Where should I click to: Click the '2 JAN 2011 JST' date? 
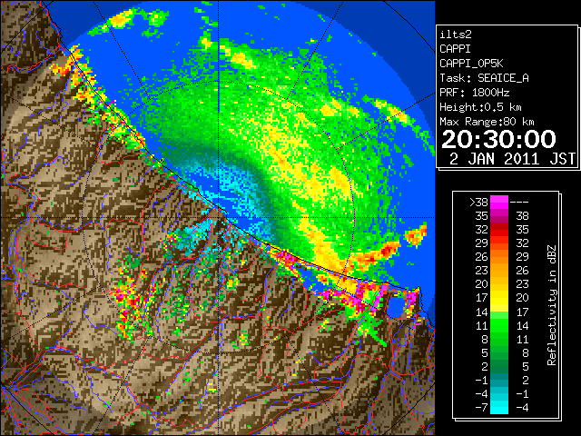pyautogui.click(x=512, y=159)
